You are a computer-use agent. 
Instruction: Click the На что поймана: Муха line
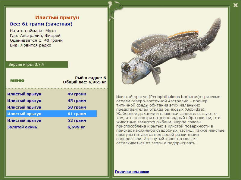(33, 31)
